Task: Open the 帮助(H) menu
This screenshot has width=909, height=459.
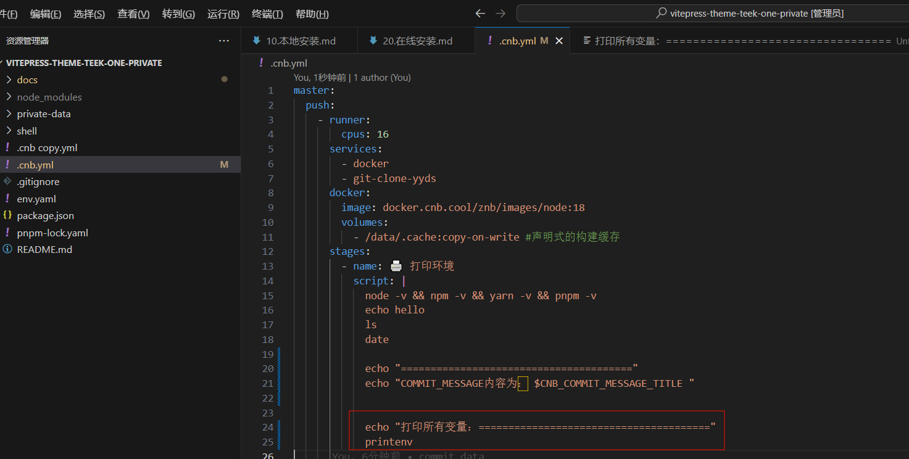Action: pyautogui.click(x=312, y=14)
